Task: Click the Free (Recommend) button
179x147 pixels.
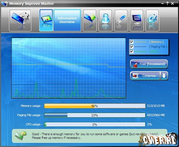Action: click(x=149, y=64)
